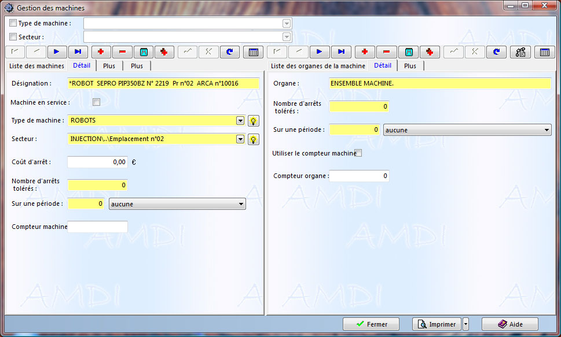Click the lightbulb icon next to Secteur field
The image size is (561, 337).
(253, 139)
